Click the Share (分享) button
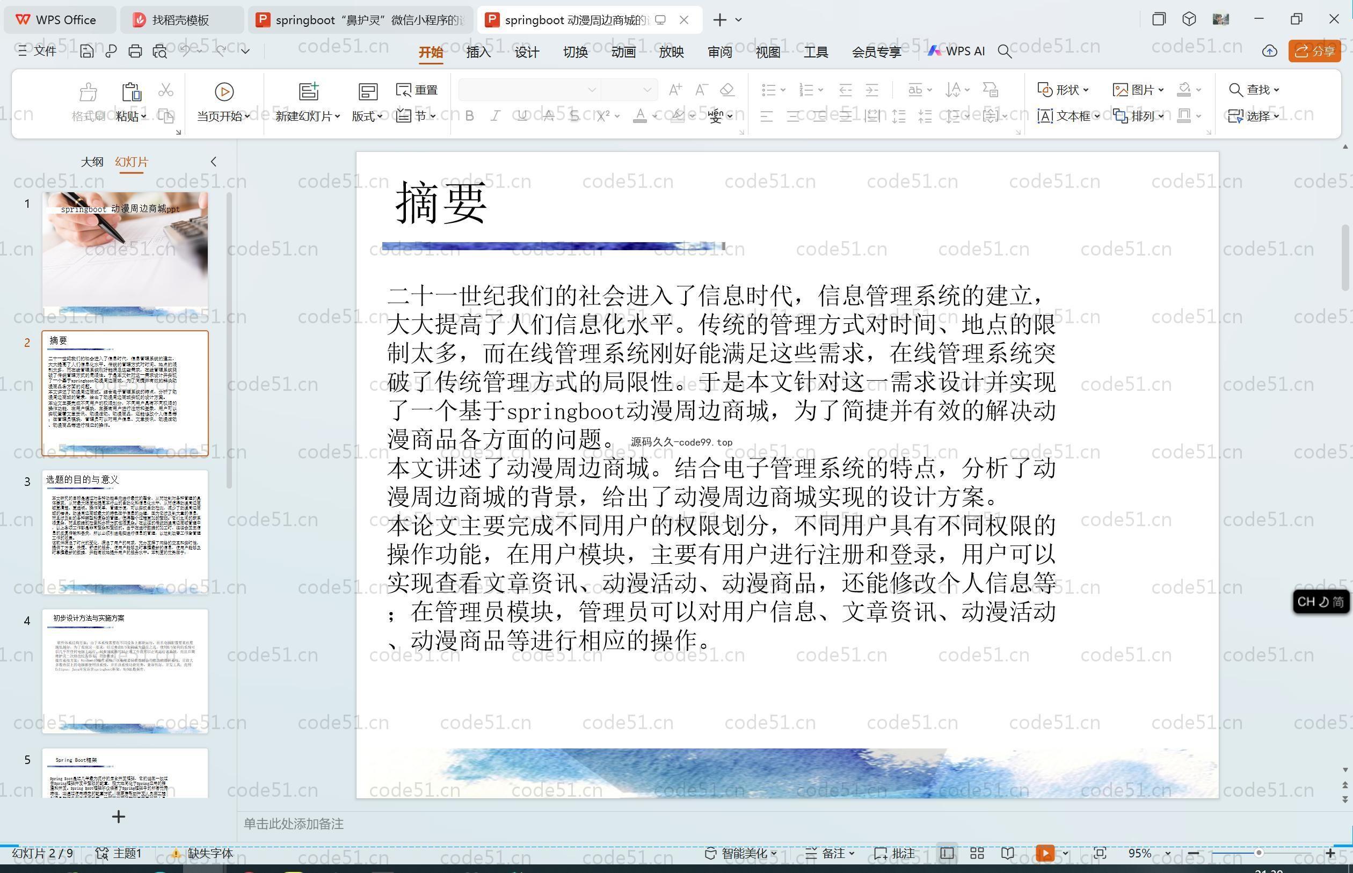The width and height of the screenshot is (1353, 873). pyautogui.click(x=1314, y=51)
